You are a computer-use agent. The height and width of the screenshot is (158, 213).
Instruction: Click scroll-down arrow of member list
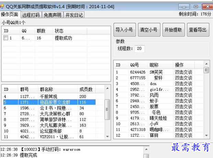pos(206,135)
